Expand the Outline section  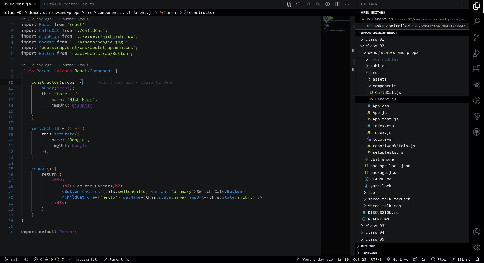point(412,246)
